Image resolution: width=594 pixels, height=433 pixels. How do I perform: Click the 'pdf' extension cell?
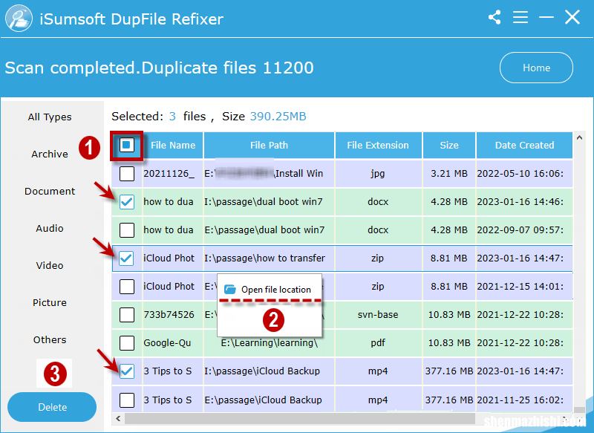[x=378, y=343]
